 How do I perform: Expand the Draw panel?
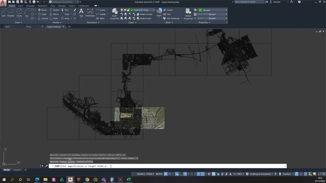(x=18, y=22)
